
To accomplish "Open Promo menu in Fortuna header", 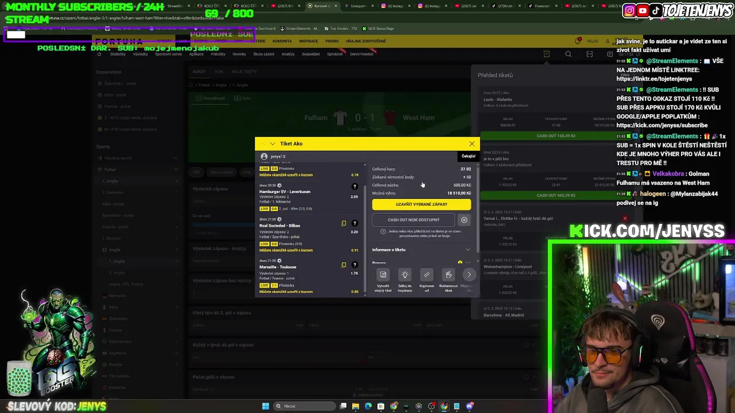I will click(332, 41).
